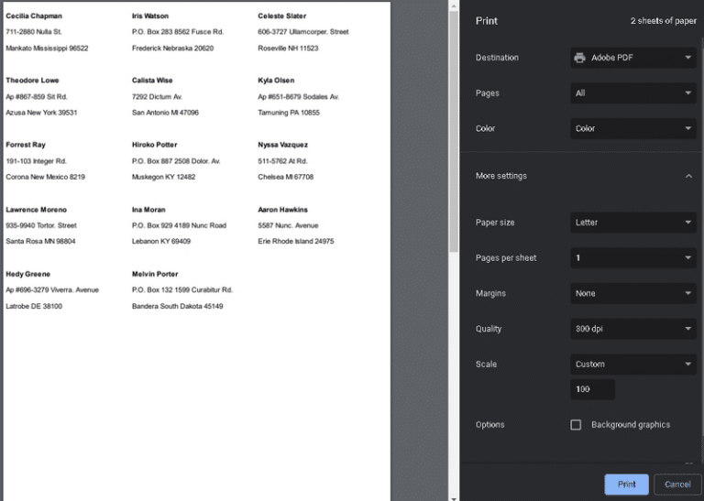Click the line Frederick Nebraska 20620
Screen dimensions: 704x501
(x=173, y=49)
